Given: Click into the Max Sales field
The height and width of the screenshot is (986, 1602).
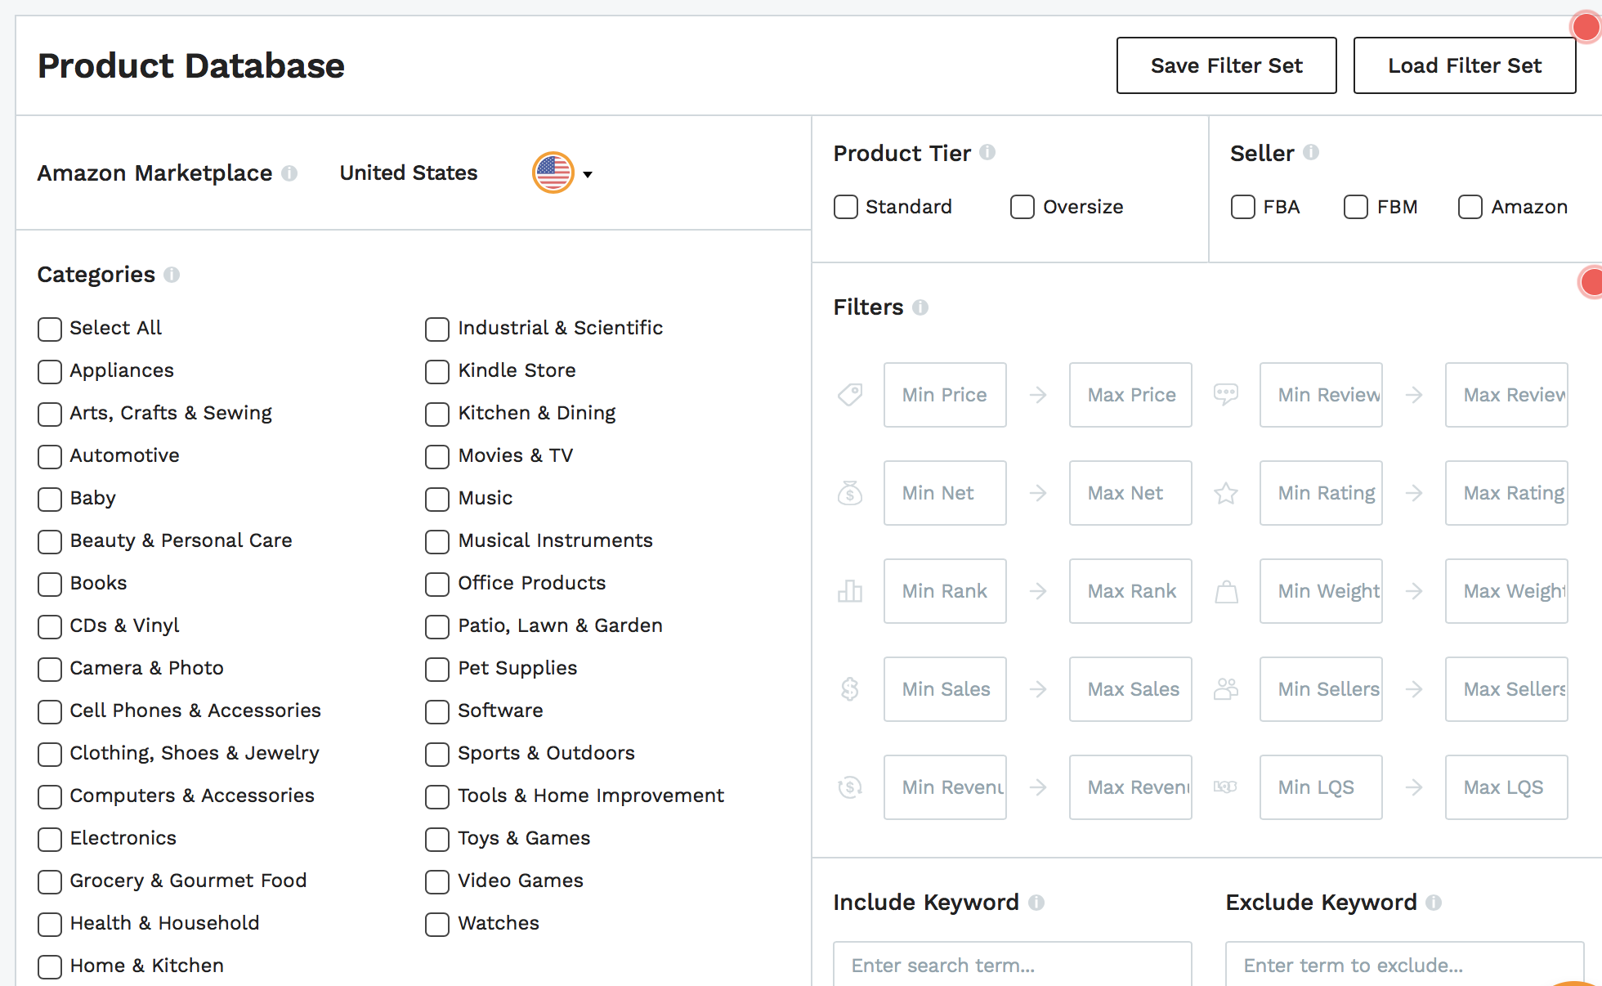Looking at the screenshot, I should (x=1130, y=689).
